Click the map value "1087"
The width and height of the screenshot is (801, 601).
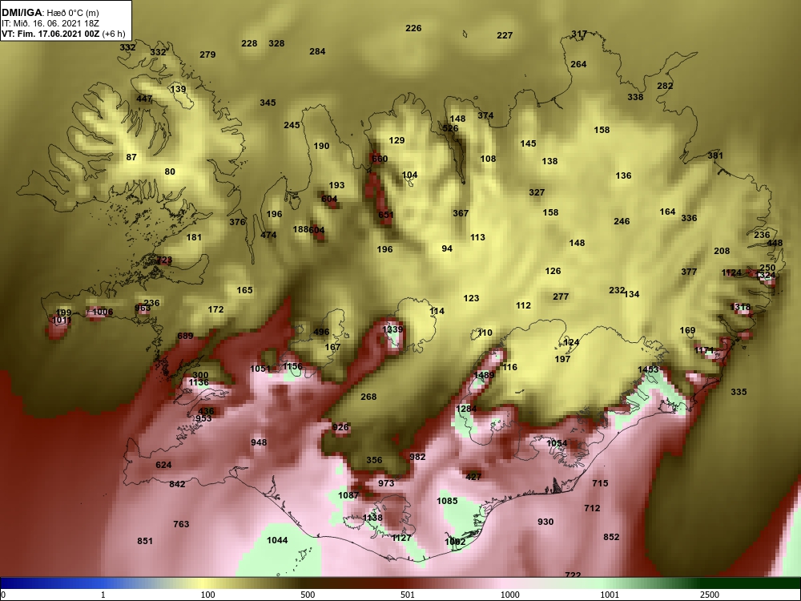[x=348, y=494]
